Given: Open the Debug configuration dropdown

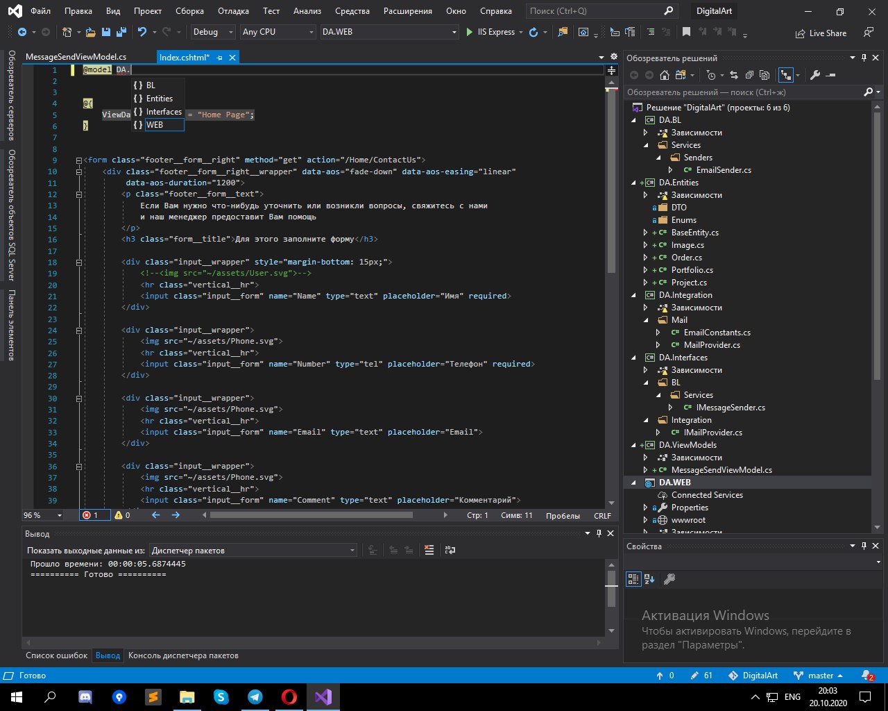Looking at the screenshot, I should [x=212, y=32].
